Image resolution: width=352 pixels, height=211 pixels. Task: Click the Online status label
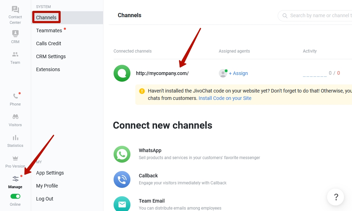pyautogui.click(x=15, y=204)
